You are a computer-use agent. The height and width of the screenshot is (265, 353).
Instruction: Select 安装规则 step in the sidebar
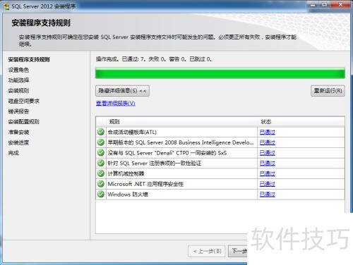coord(18,90)
